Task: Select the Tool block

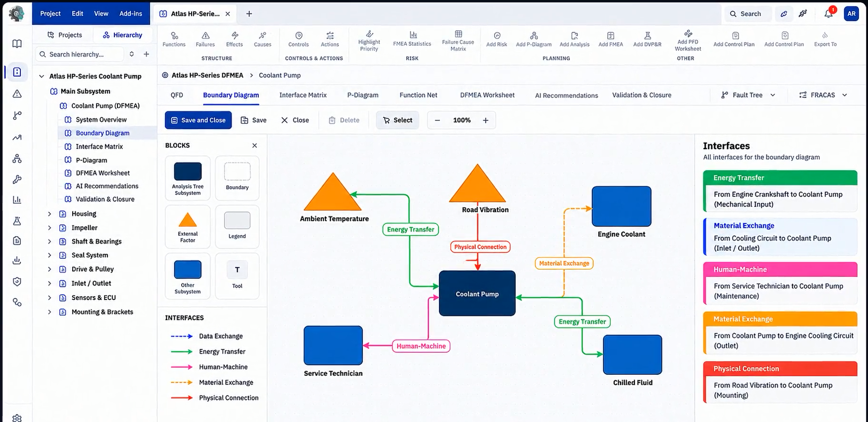Action: click(237, 276)
